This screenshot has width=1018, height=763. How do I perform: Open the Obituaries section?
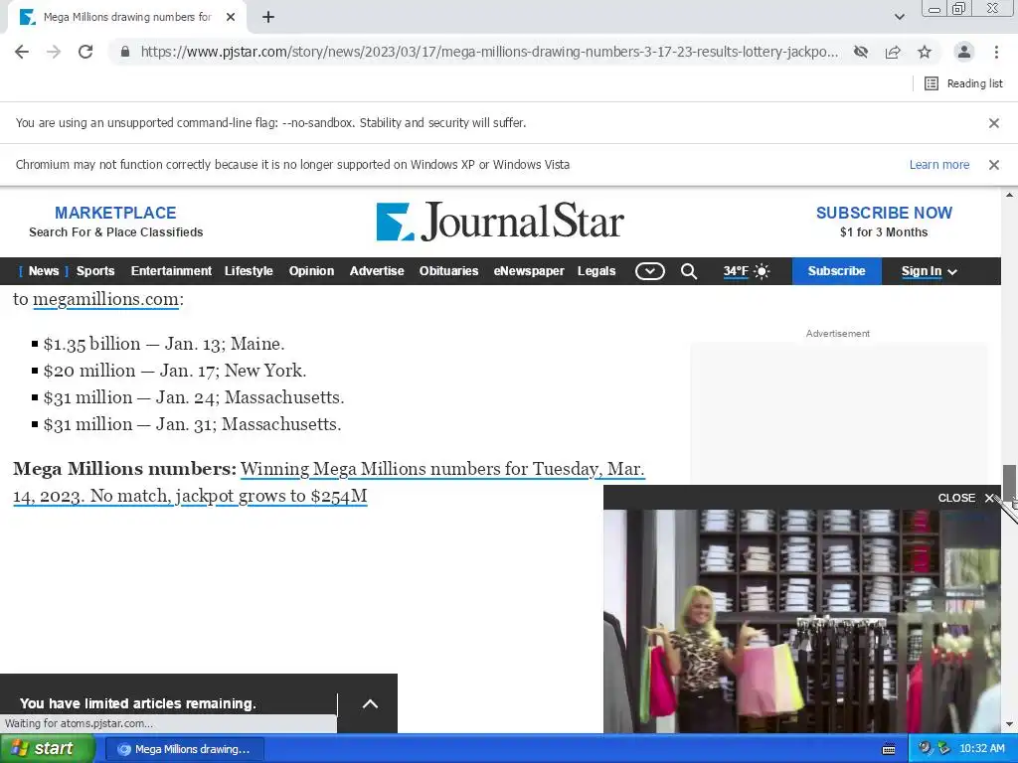[448, 271]
